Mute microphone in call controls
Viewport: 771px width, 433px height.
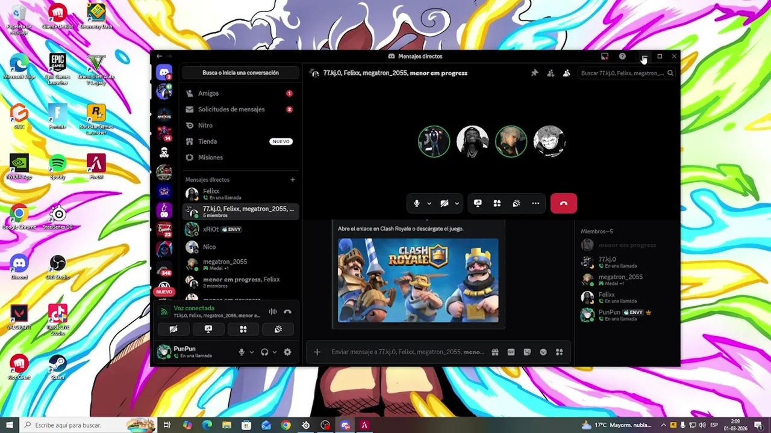(x=416, y=203)
